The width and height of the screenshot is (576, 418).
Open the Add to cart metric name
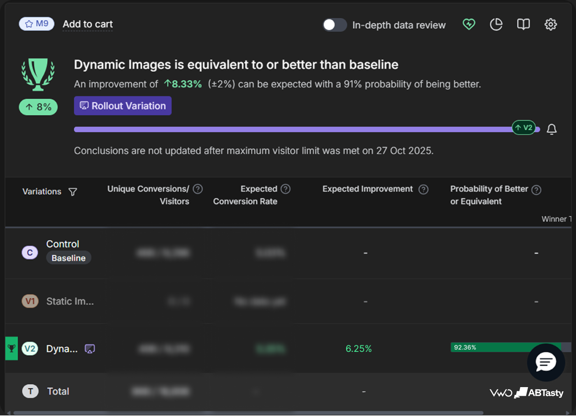pos(88,24)
